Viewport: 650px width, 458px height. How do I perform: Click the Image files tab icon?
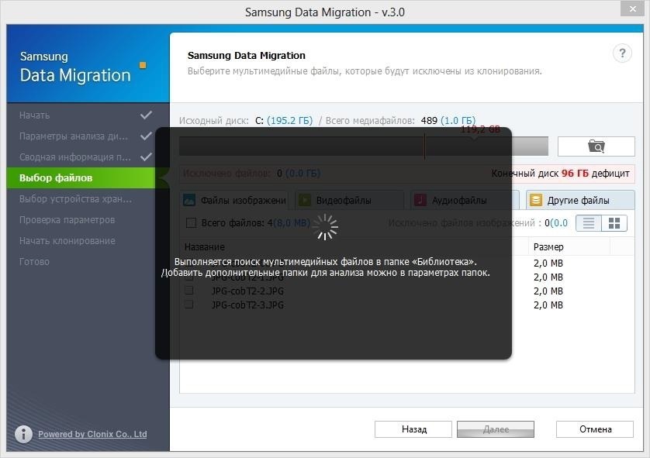(189, 201)
